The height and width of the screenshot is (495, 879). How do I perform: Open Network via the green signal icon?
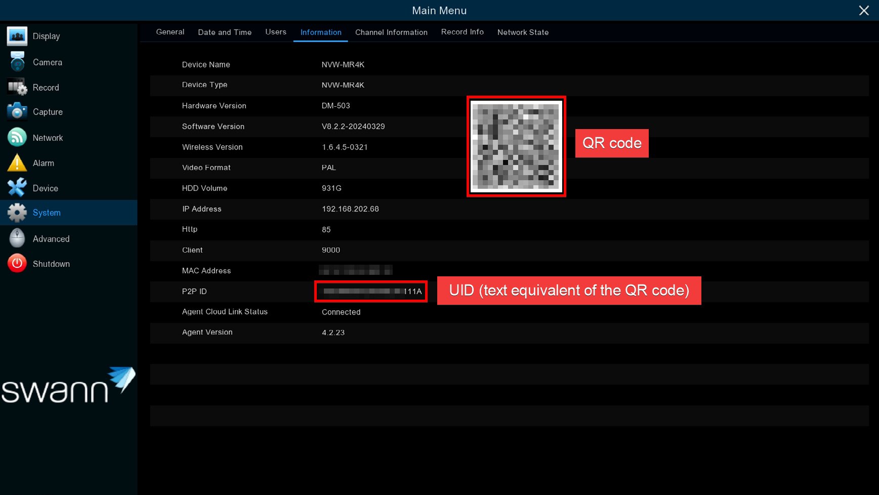17,138
